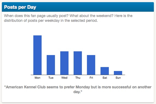Click the Monday bar in the chart
156x104 pixels.
(x=37, y=55)
